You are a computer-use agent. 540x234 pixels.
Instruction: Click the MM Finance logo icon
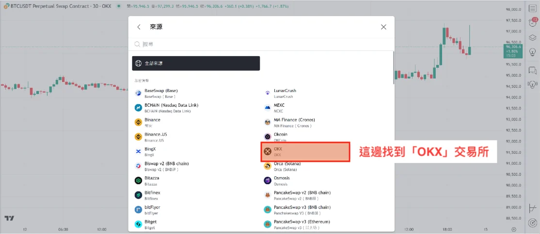pyautogui.click(x=268, y=123)
